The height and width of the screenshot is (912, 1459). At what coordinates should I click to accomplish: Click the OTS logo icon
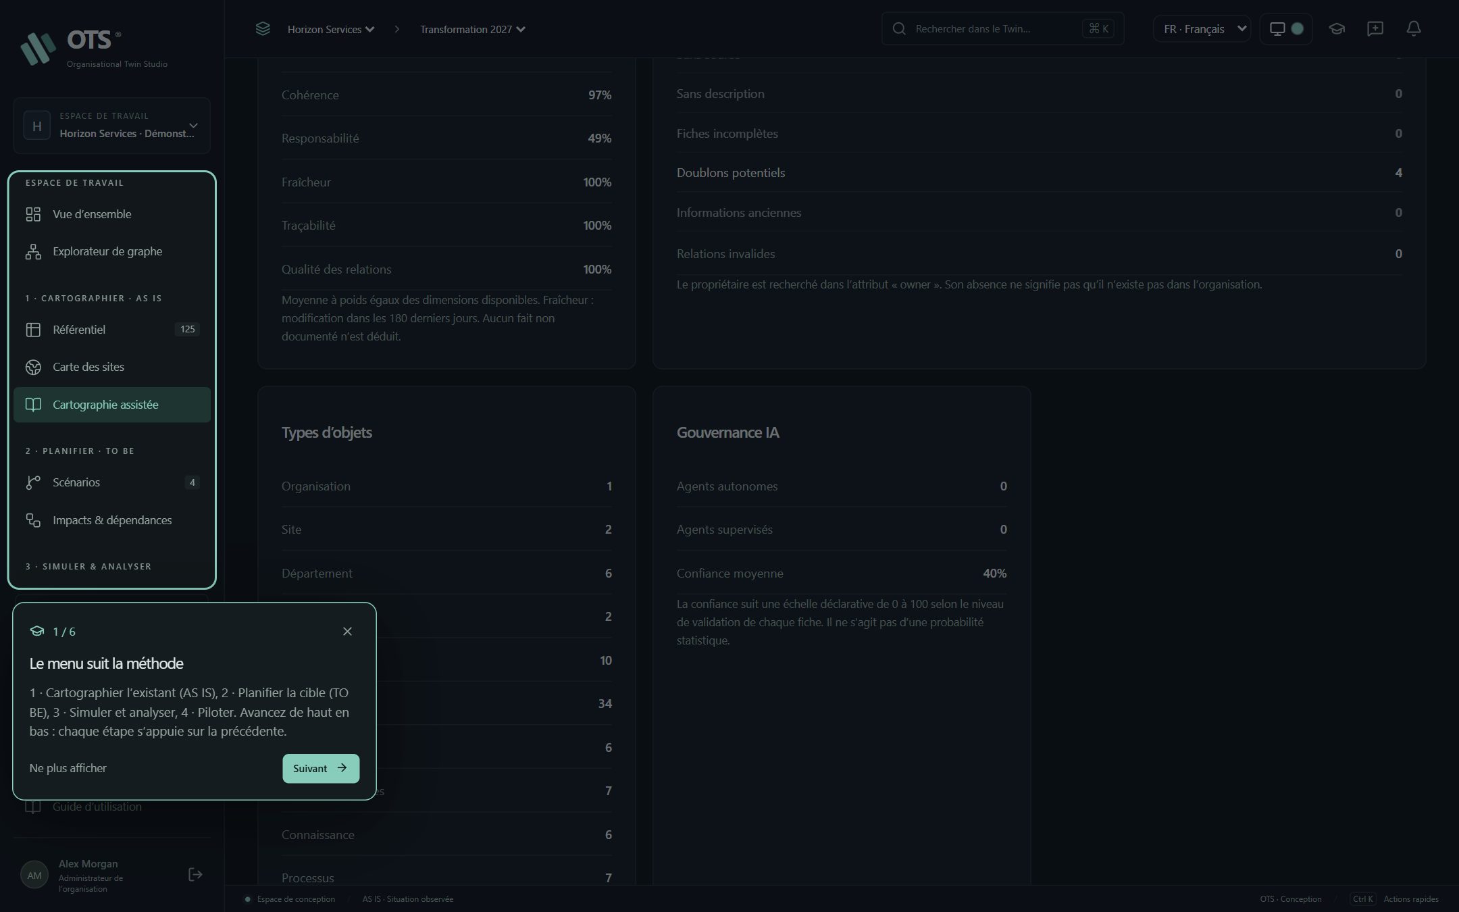pos(38,48)
